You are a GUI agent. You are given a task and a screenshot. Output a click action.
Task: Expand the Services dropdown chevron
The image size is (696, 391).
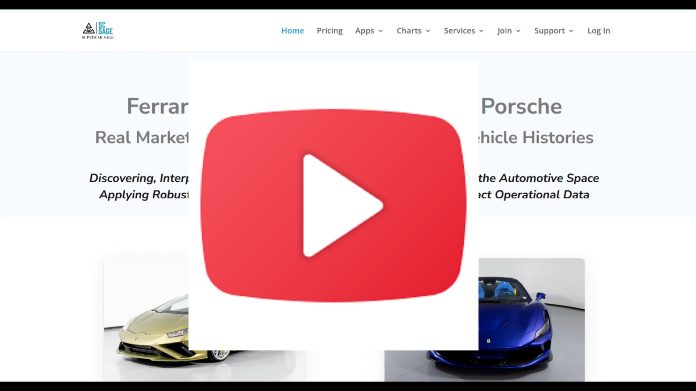coord(481,31)
